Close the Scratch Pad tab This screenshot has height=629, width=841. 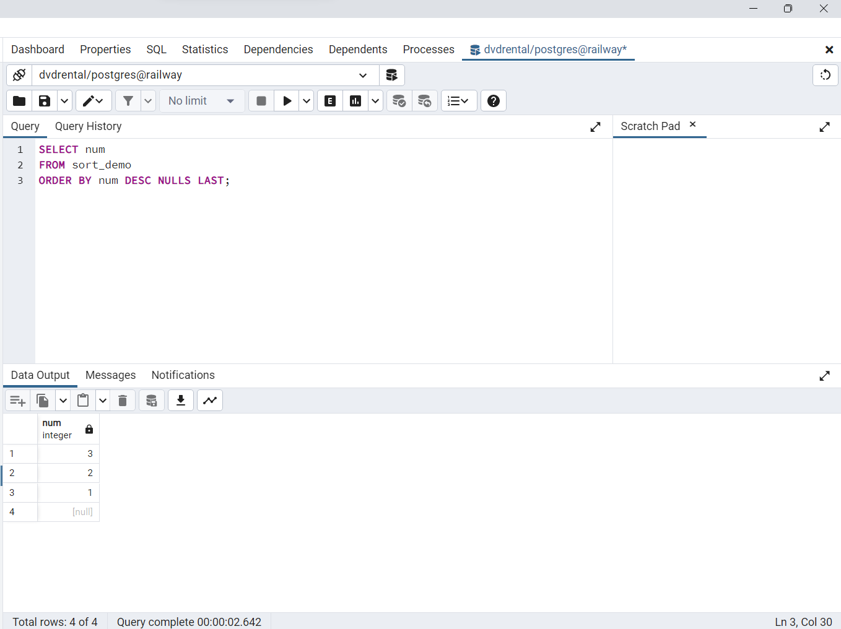(x=693, y=124)
